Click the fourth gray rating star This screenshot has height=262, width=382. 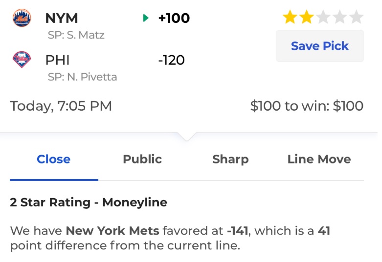[339, 17]
